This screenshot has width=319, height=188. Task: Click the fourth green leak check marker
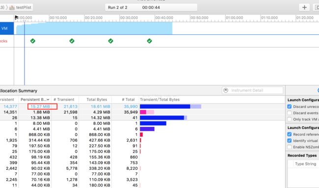click(x=149, y=41)
